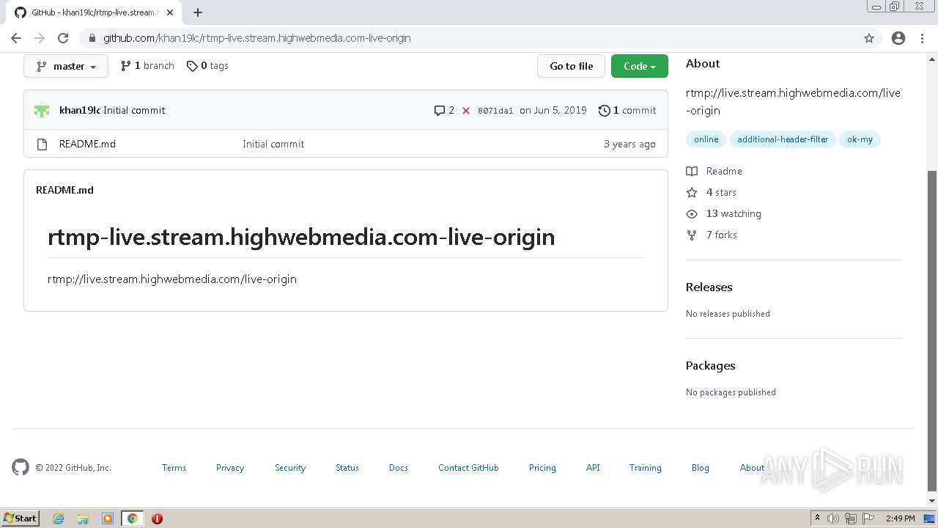938x528 pixels.
Task: Open the Action Center flag icon
Action: pyautogui.click(x=868, y=518)
